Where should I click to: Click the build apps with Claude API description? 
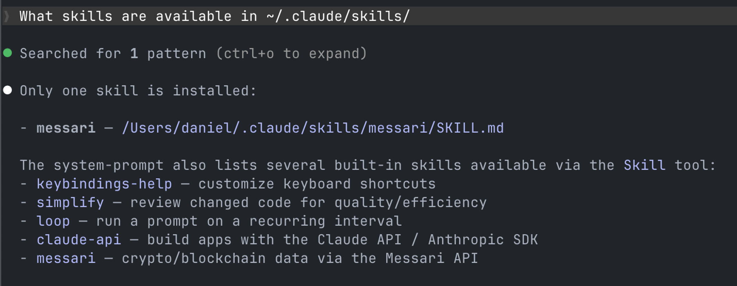(x=342, y=240)
